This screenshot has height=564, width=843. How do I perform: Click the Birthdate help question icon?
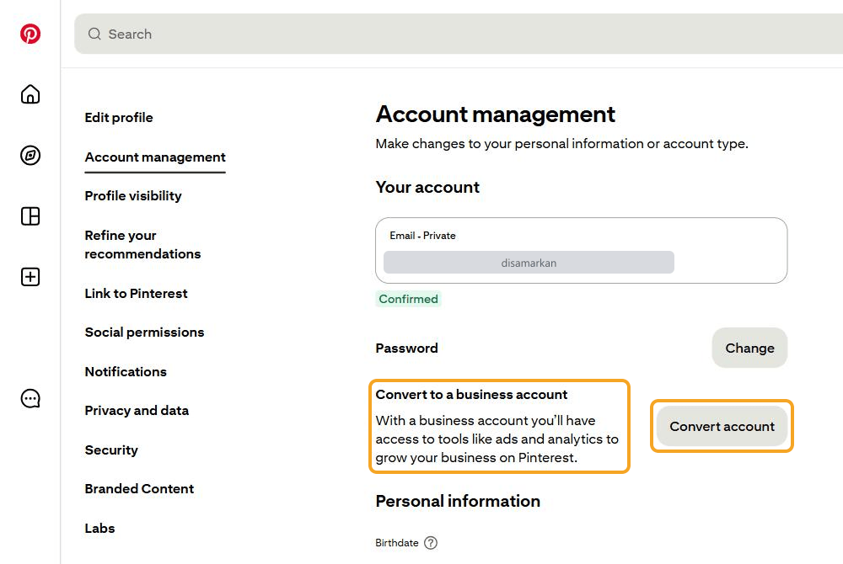[431, 543]
